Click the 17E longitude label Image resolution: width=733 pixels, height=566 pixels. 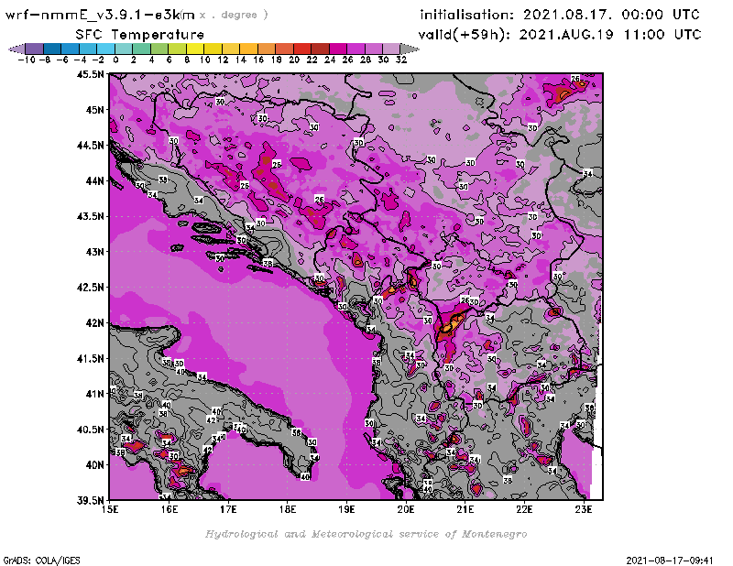point(228,509)
